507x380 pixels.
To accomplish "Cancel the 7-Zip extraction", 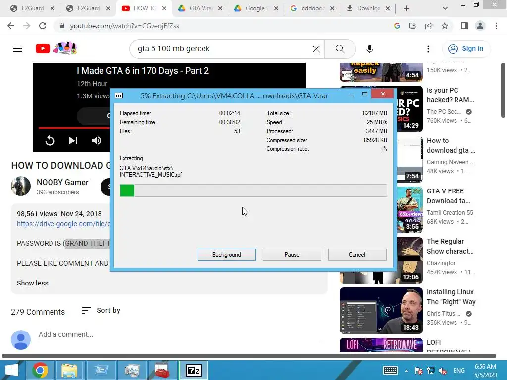I will click(x=357, y=255).
